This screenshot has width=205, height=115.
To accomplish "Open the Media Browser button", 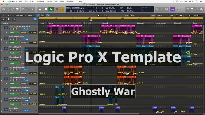I will (x=201, y=9).
